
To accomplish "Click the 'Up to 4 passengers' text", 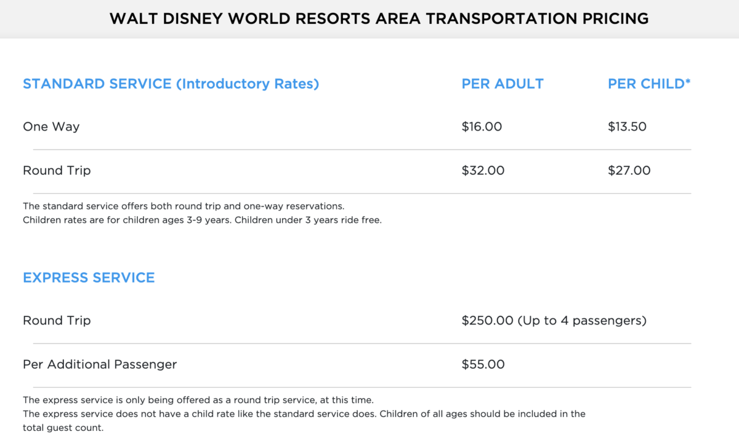I will [582, 321].
